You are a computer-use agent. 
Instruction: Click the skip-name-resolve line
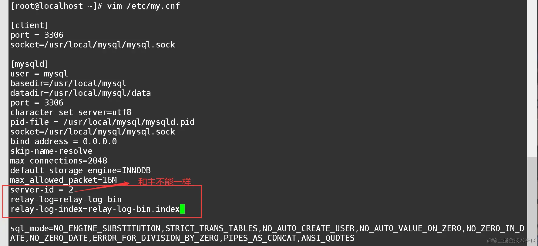click(51, 151)
